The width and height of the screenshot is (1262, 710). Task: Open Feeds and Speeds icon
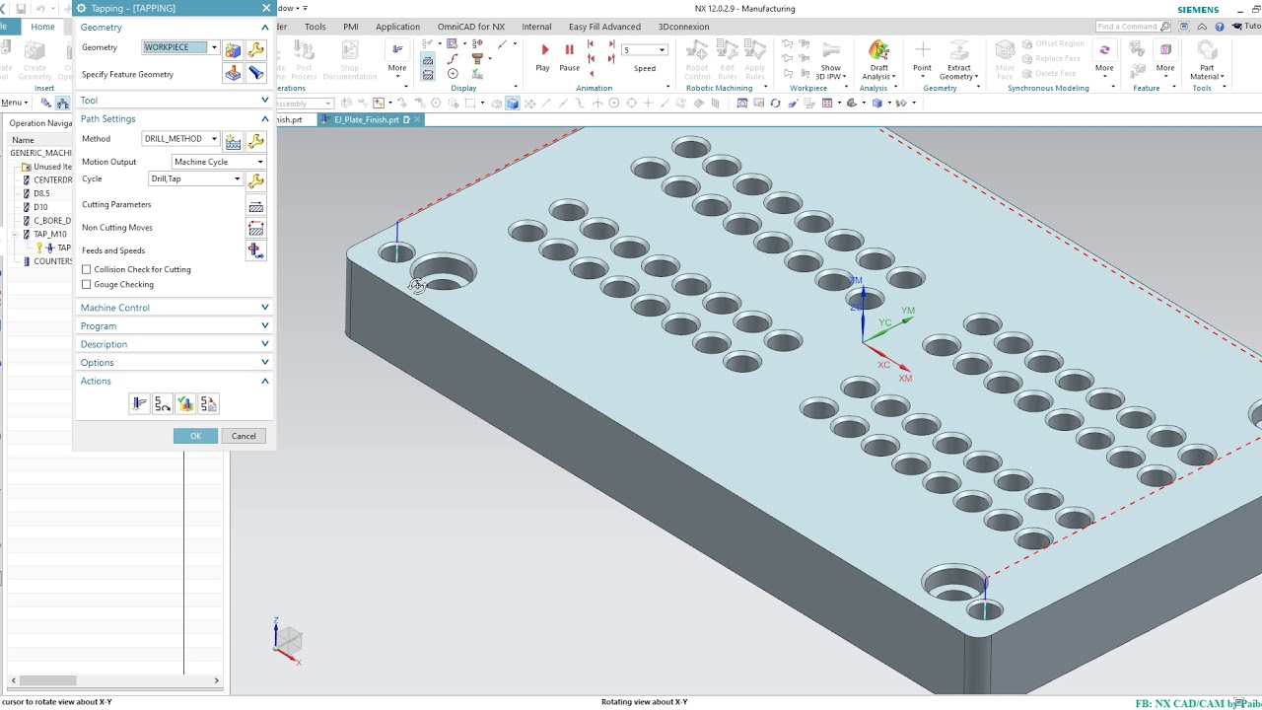(x=256, y=250)
